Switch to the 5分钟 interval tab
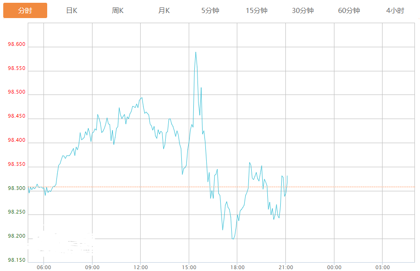 coord(210,11)
